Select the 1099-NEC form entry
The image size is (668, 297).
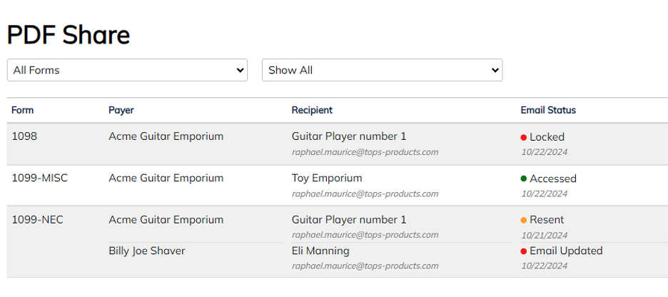pos(38,219)
